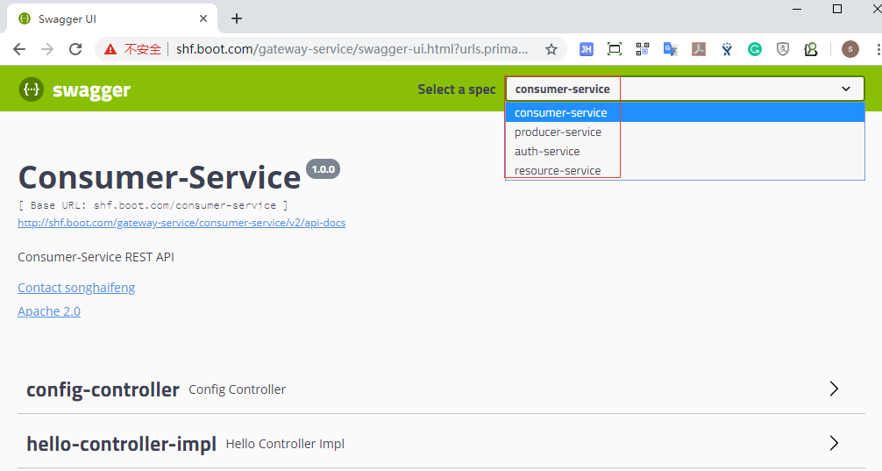
Task: Click the Hello Controller Impl description text
Action: 285,444
